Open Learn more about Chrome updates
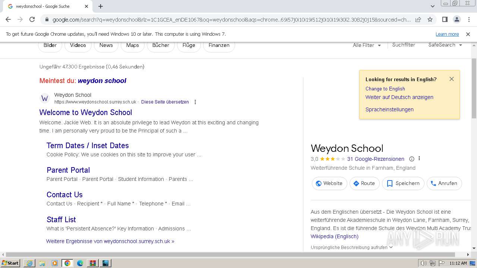The width and height of the screenshot is (477, 268). pyautogui.click(x=447, y=34)
